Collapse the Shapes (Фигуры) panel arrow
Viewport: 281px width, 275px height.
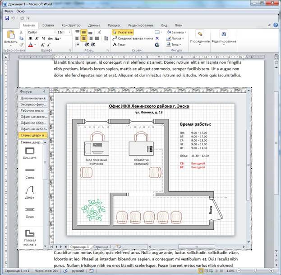pos(44,91)
